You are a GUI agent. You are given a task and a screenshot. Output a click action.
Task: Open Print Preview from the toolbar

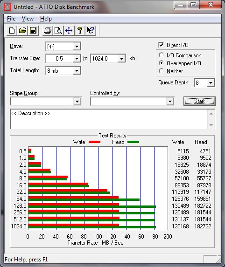[x=58, y=30]
